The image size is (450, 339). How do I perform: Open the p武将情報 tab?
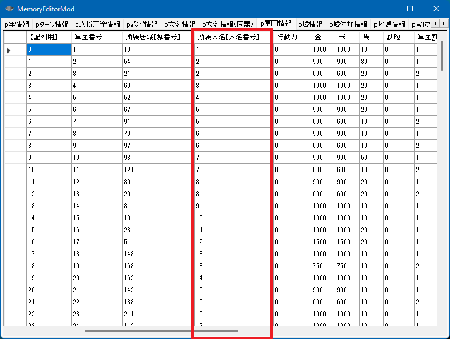tap(142, 25)
